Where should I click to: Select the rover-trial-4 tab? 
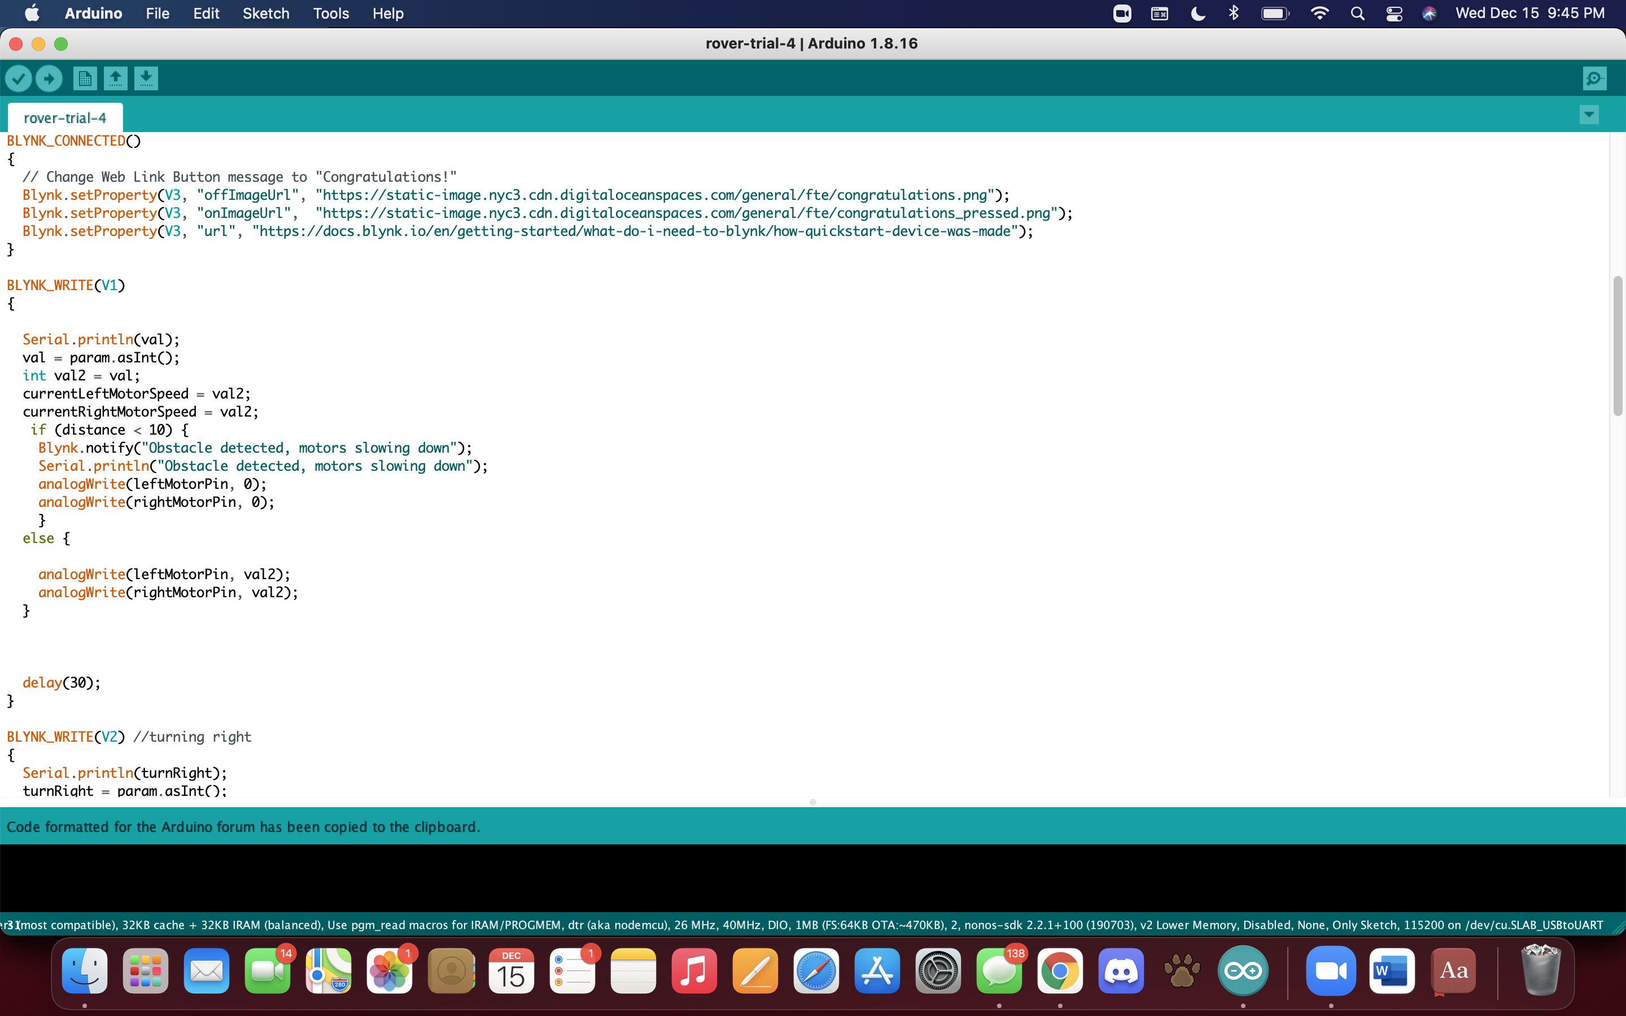(65, 119)
